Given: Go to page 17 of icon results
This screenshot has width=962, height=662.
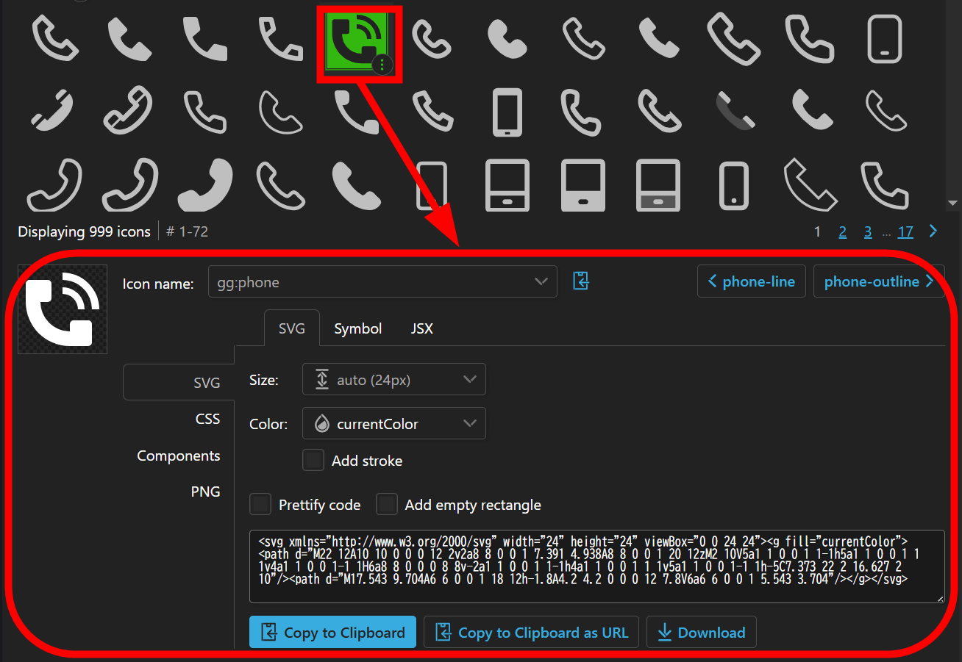Looking at the screenshot, I should click(905, 232).
